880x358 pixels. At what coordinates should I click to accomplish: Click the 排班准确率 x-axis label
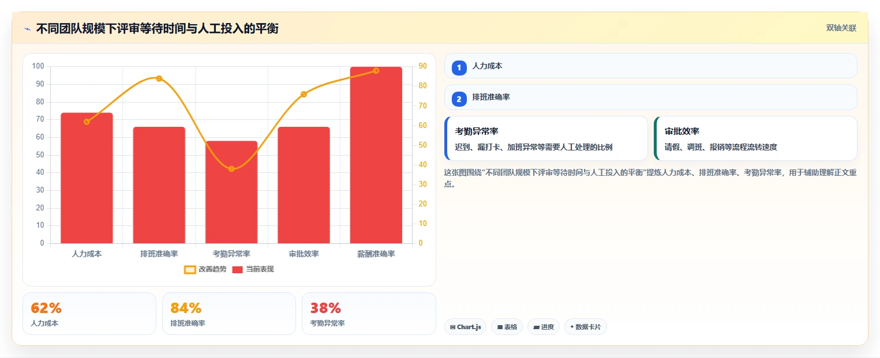point(159,254)
